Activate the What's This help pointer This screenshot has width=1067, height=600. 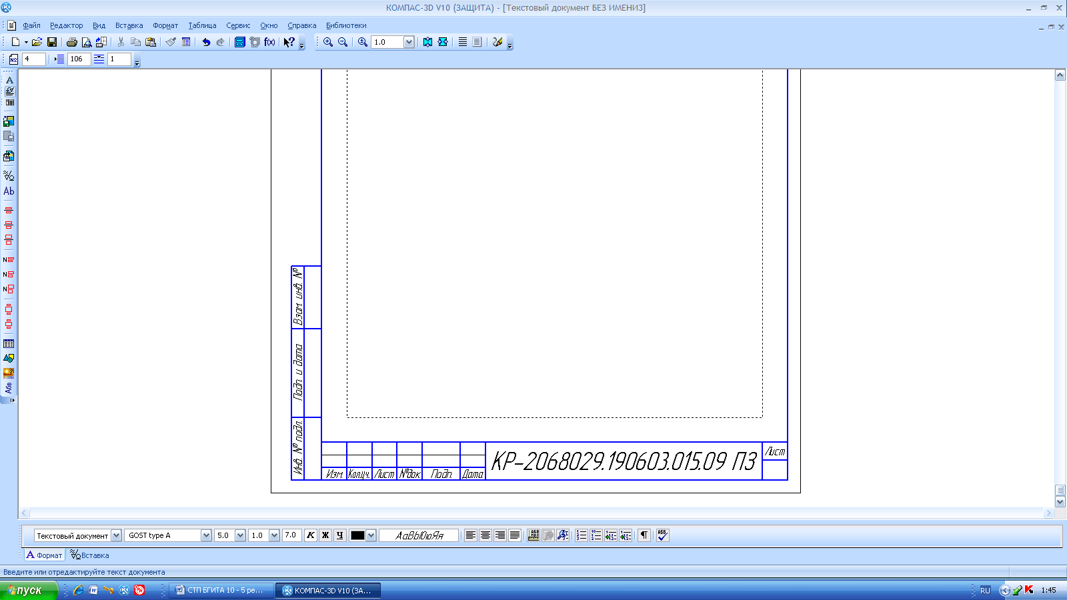(x=289, y=42)
